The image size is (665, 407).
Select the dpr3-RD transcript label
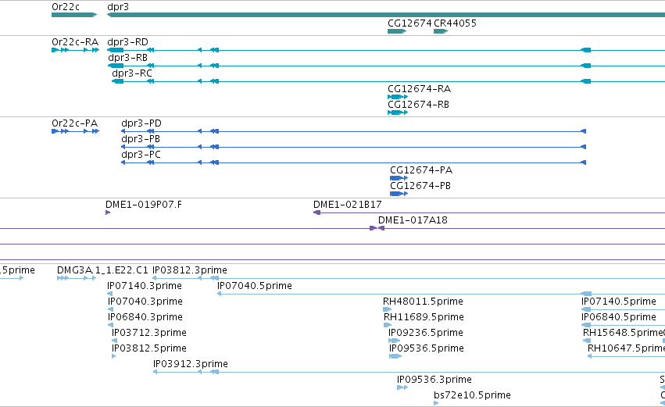coord(127,42)
